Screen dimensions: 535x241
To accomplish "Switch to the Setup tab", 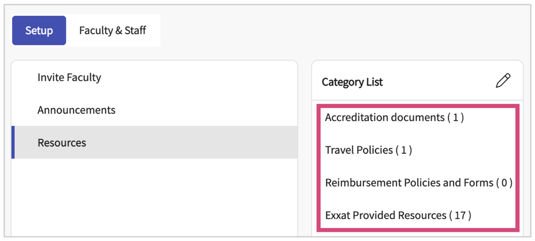I will coord(39,31).
